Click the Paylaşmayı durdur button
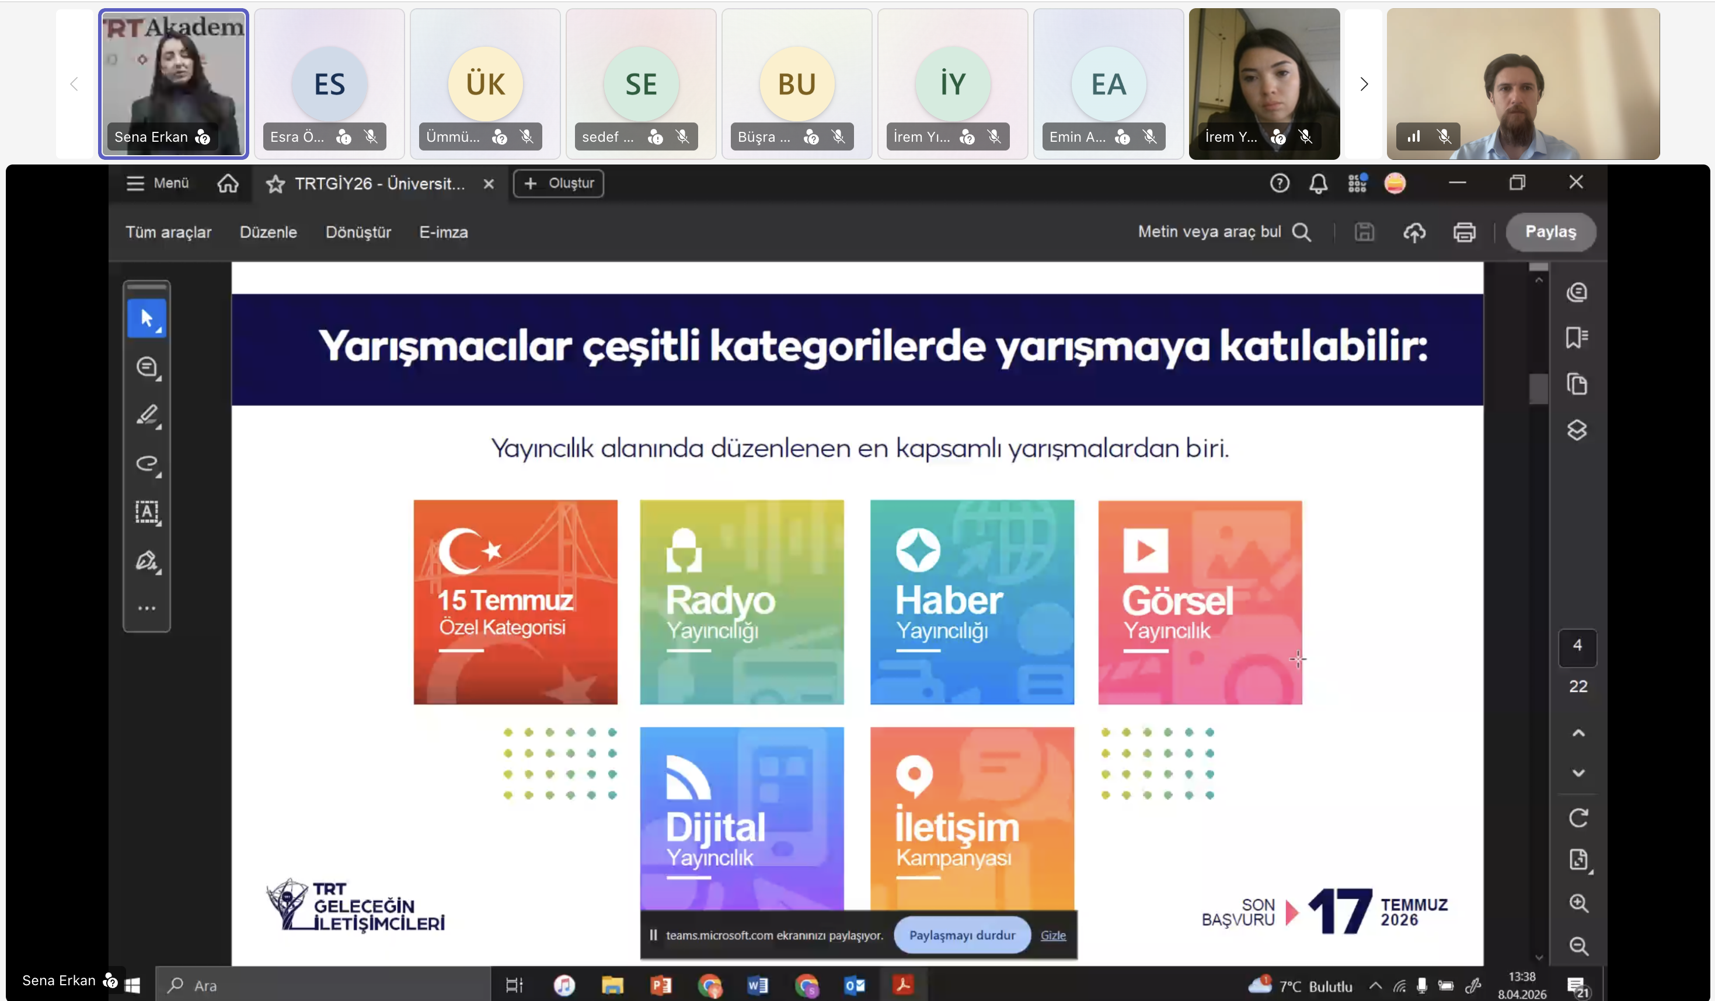This screenshot has height=1001, width=1715. (x=961, y=936)
